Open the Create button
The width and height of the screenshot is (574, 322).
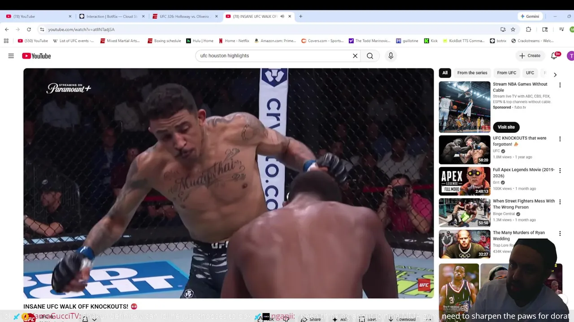(530, 56)
